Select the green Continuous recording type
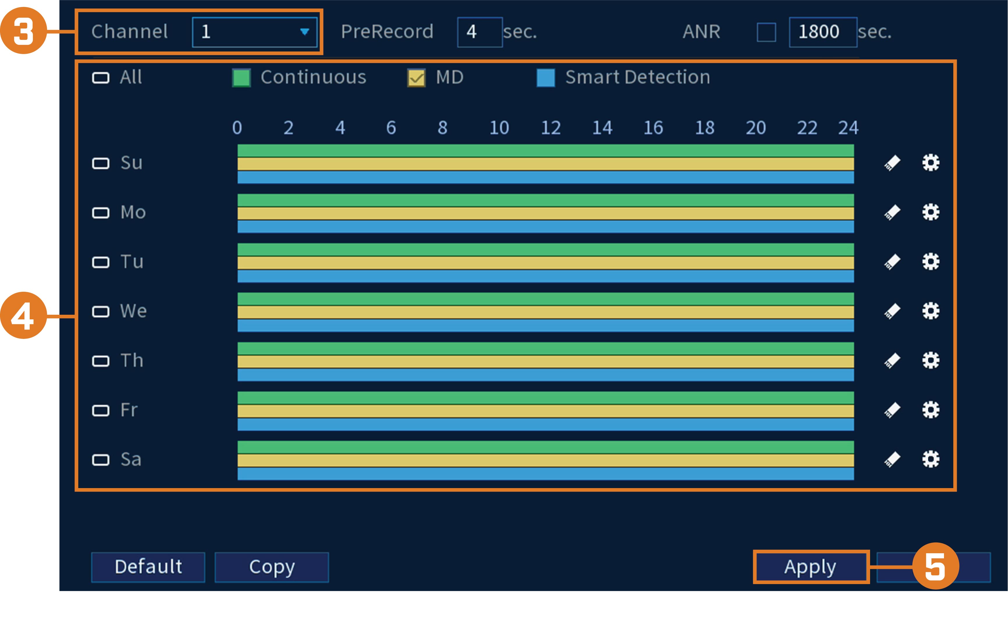Viewport: 1008px width, 628px height. click(x=242, y=78)
